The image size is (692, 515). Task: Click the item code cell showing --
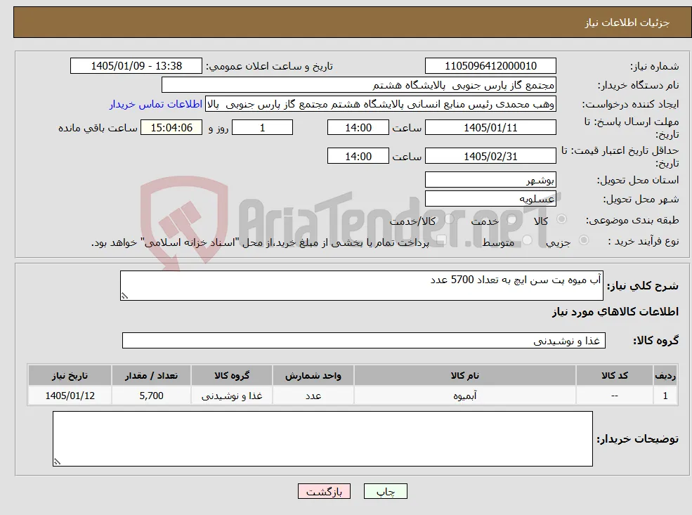click(615, 396)
